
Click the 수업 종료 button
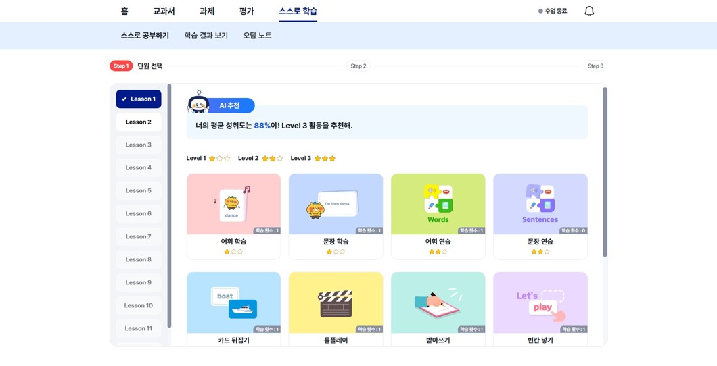[x=553, y=11]
